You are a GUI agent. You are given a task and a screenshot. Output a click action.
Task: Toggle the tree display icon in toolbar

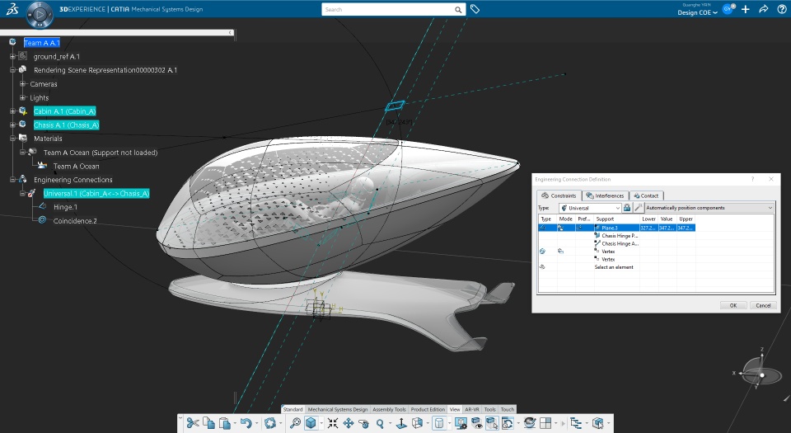(576, 423)
